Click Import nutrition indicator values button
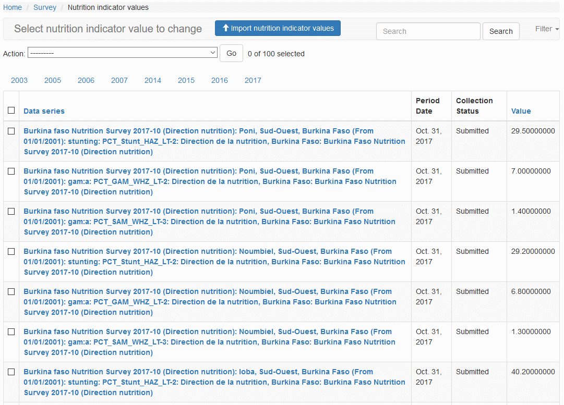 [x=278, y=29]
